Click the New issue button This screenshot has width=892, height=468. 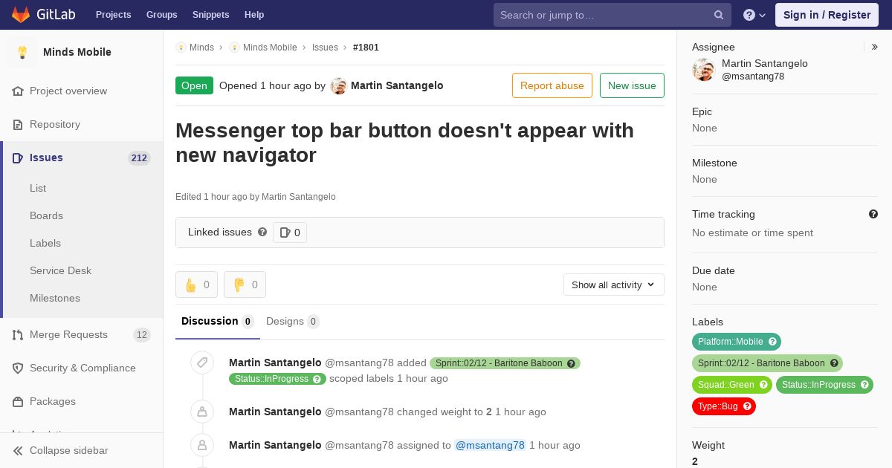pos(632,85)
